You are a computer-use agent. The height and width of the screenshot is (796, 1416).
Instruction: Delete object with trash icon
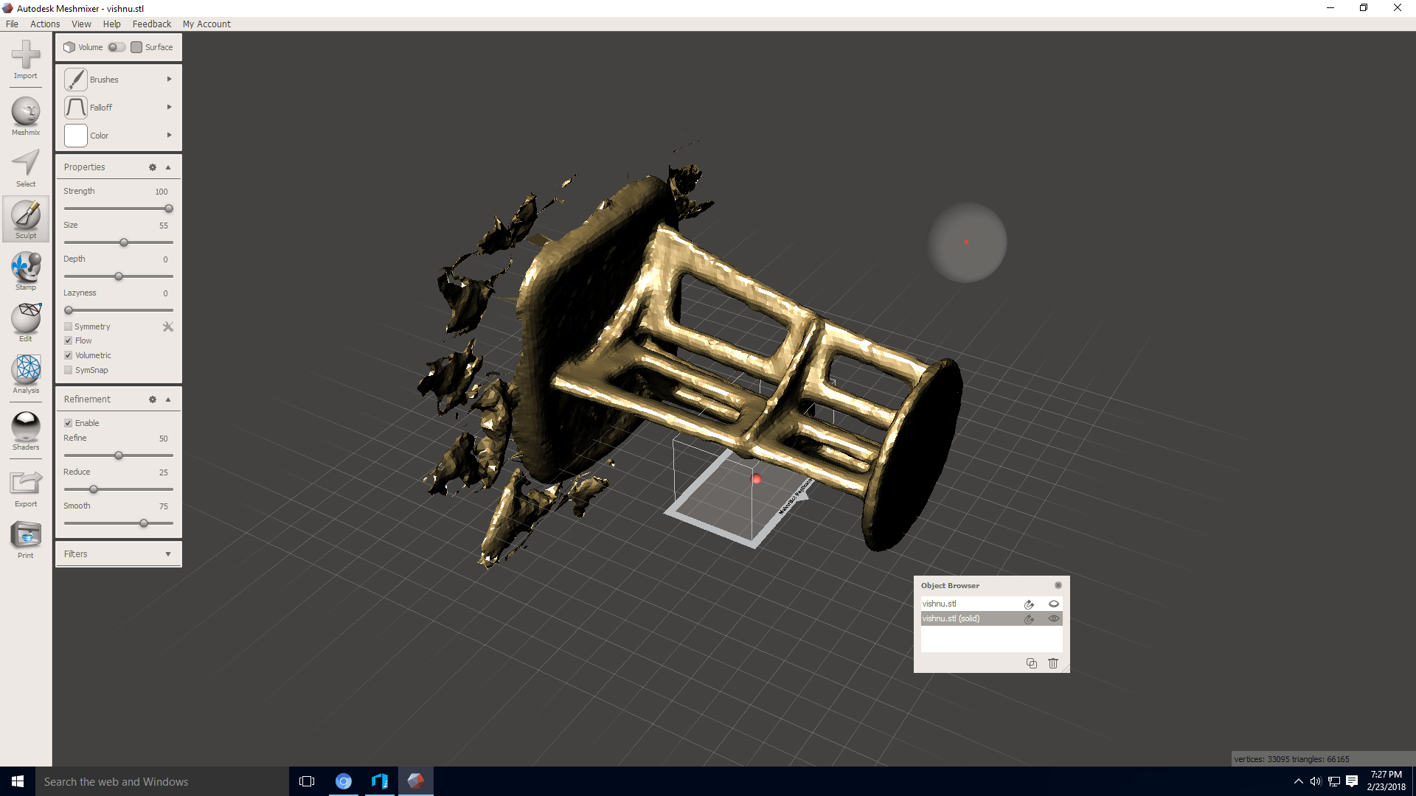(1053, 663)
